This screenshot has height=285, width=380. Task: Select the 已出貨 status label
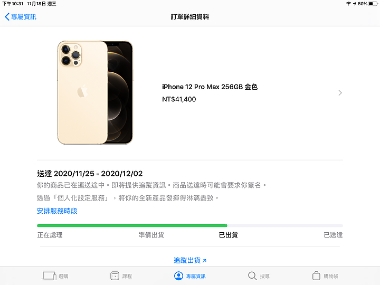pos(228,235)
